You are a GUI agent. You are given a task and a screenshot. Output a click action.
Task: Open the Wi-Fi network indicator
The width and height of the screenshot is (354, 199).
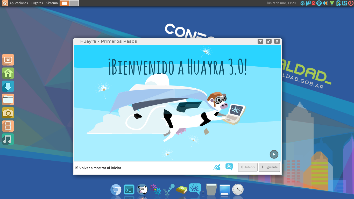click(x=332, y=3)
